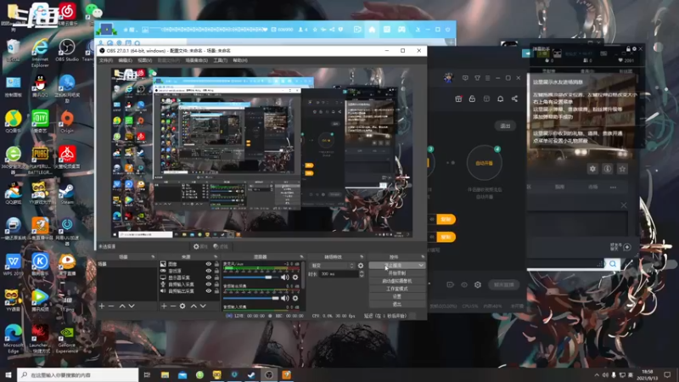This screenshot has width=679, height=382.
Task: Open the Origin desktop shortcut
Action: (x=67, y=121)
